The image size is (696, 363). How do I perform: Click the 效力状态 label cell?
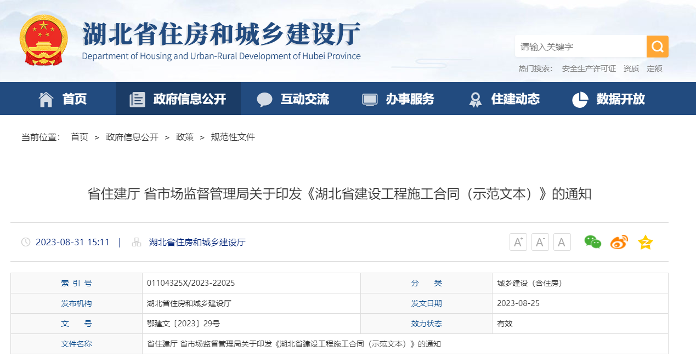click(426, 324)
